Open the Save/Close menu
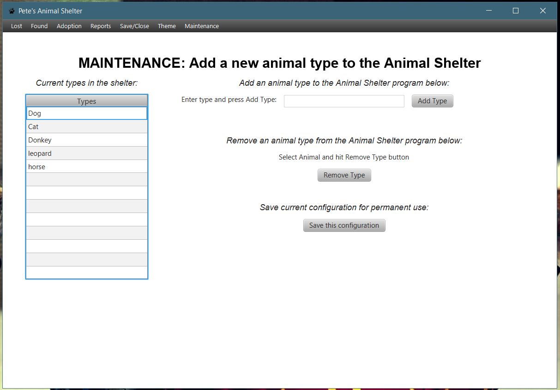Viewport: 560px width, 390px height. [x=134, y=26]
